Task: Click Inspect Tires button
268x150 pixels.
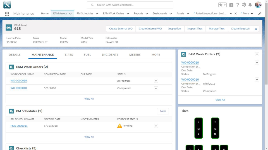Action: (195, 29)
